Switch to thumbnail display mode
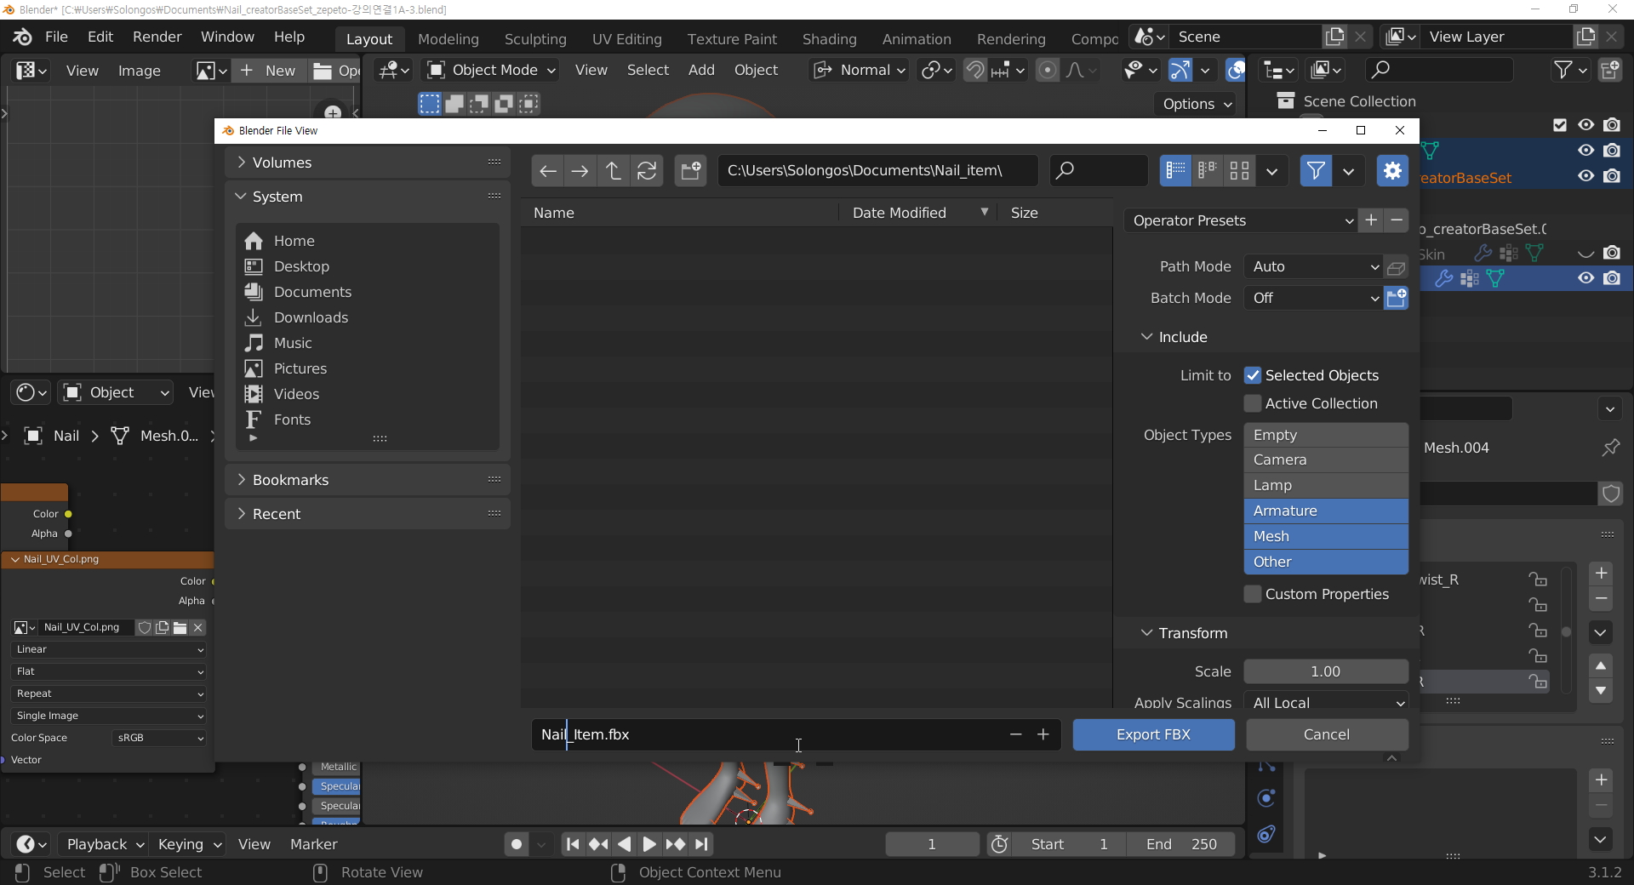Screen dimensions: 1634x885 (1240, 171)
